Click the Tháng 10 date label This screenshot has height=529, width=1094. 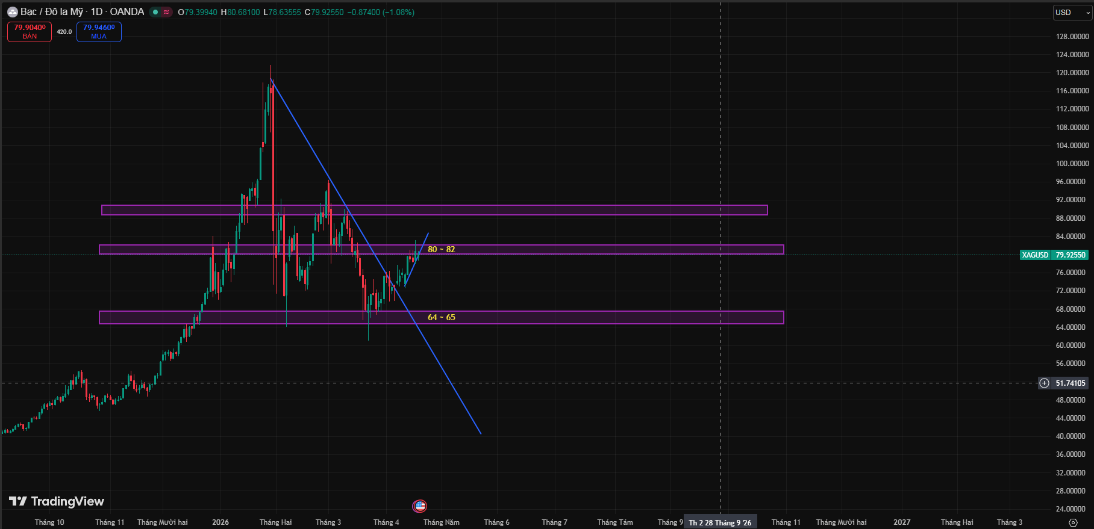49,522
